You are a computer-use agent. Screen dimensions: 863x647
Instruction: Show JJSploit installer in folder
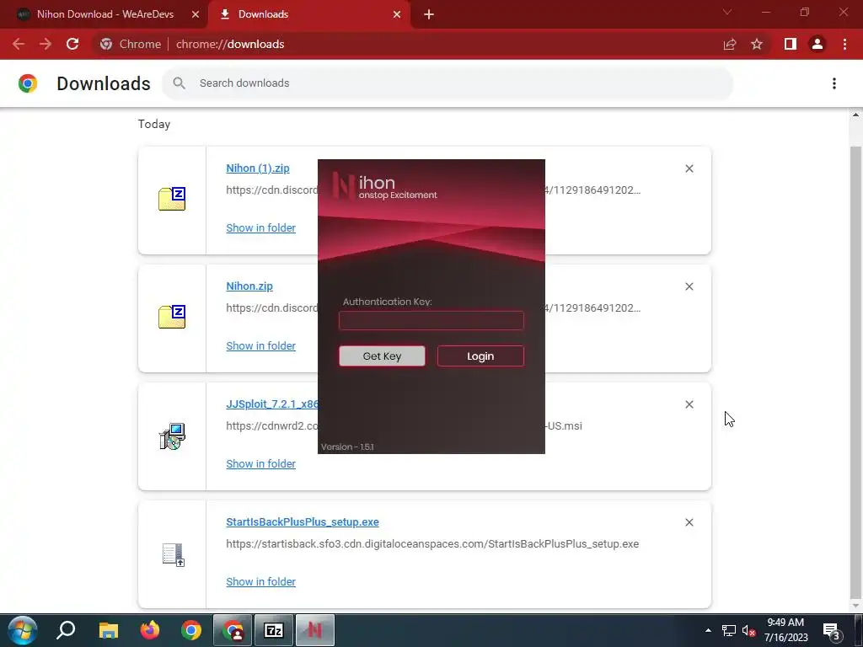261,464
